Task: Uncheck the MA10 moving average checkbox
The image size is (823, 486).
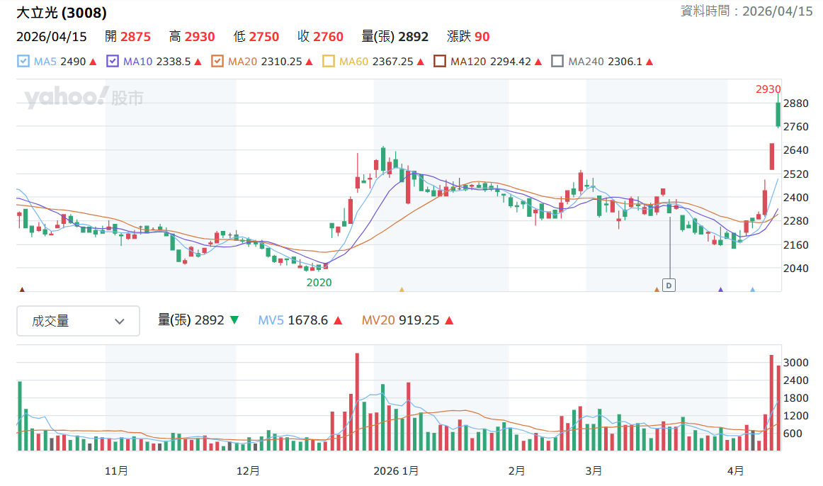Action: (x=113, y=62)
